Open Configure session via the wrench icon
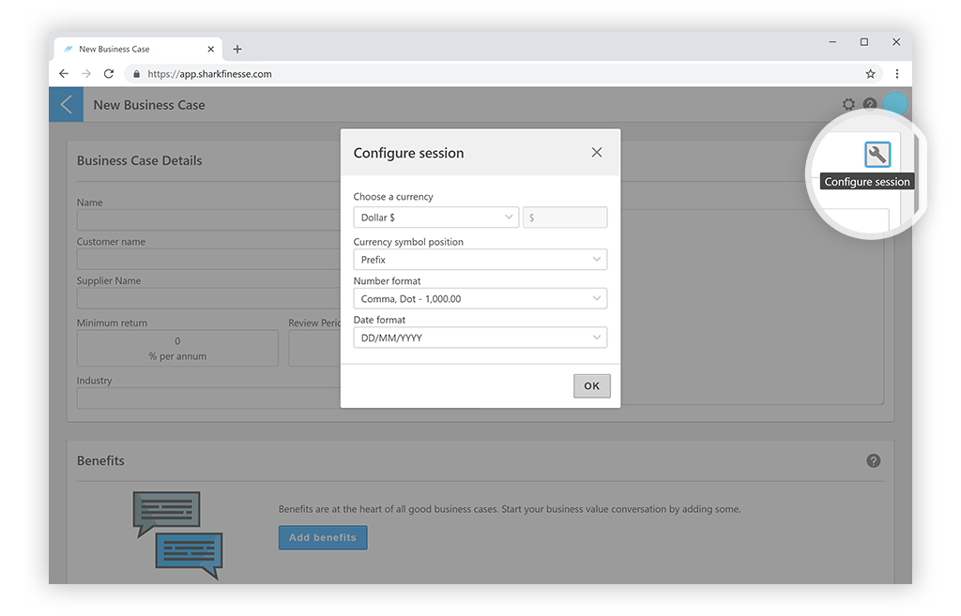The image size is (961, 616). click(877, 153)
